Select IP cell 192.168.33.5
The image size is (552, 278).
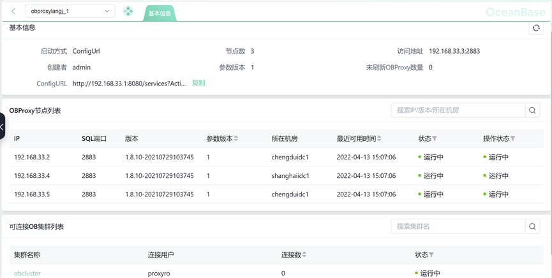click(32, 194)
